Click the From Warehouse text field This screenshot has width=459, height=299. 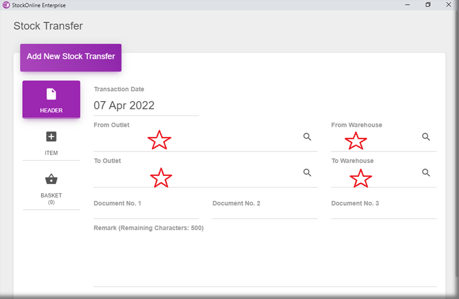tap(375, 141)
